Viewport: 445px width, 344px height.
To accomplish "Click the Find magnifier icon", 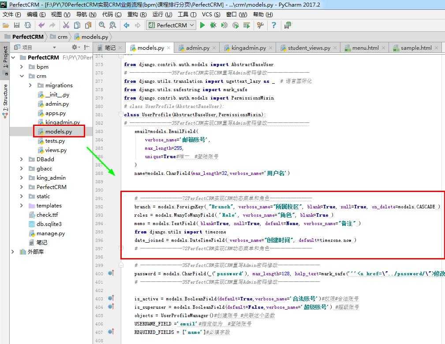I will tap(102, 26).
